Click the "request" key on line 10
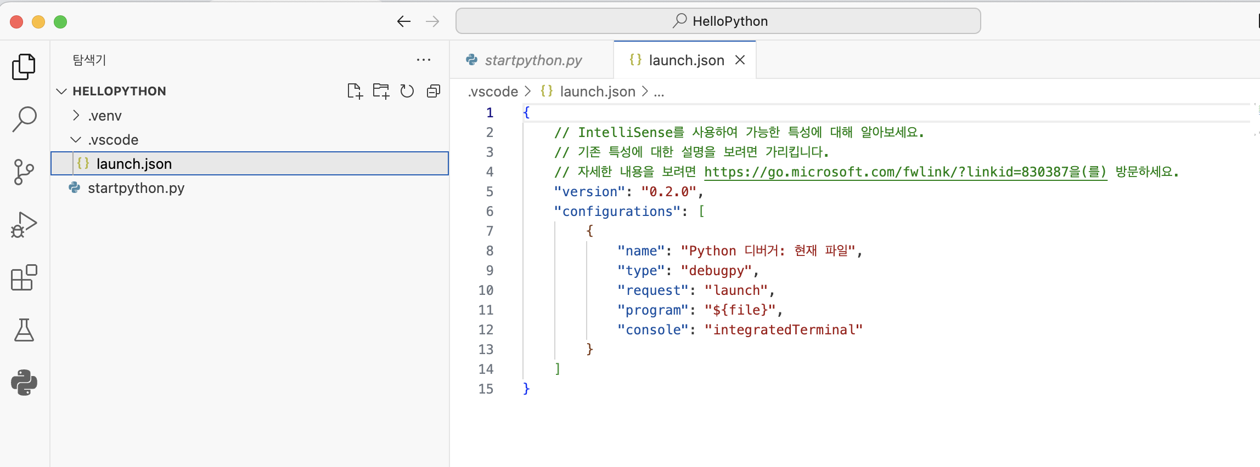Screen dimensions: 1260x467 click(x=653, y=291)
